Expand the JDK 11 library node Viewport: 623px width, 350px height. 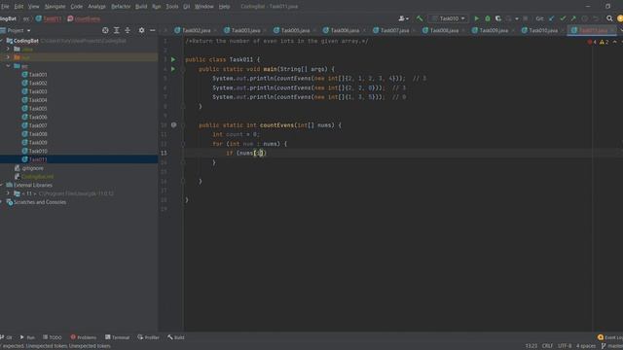8,193
